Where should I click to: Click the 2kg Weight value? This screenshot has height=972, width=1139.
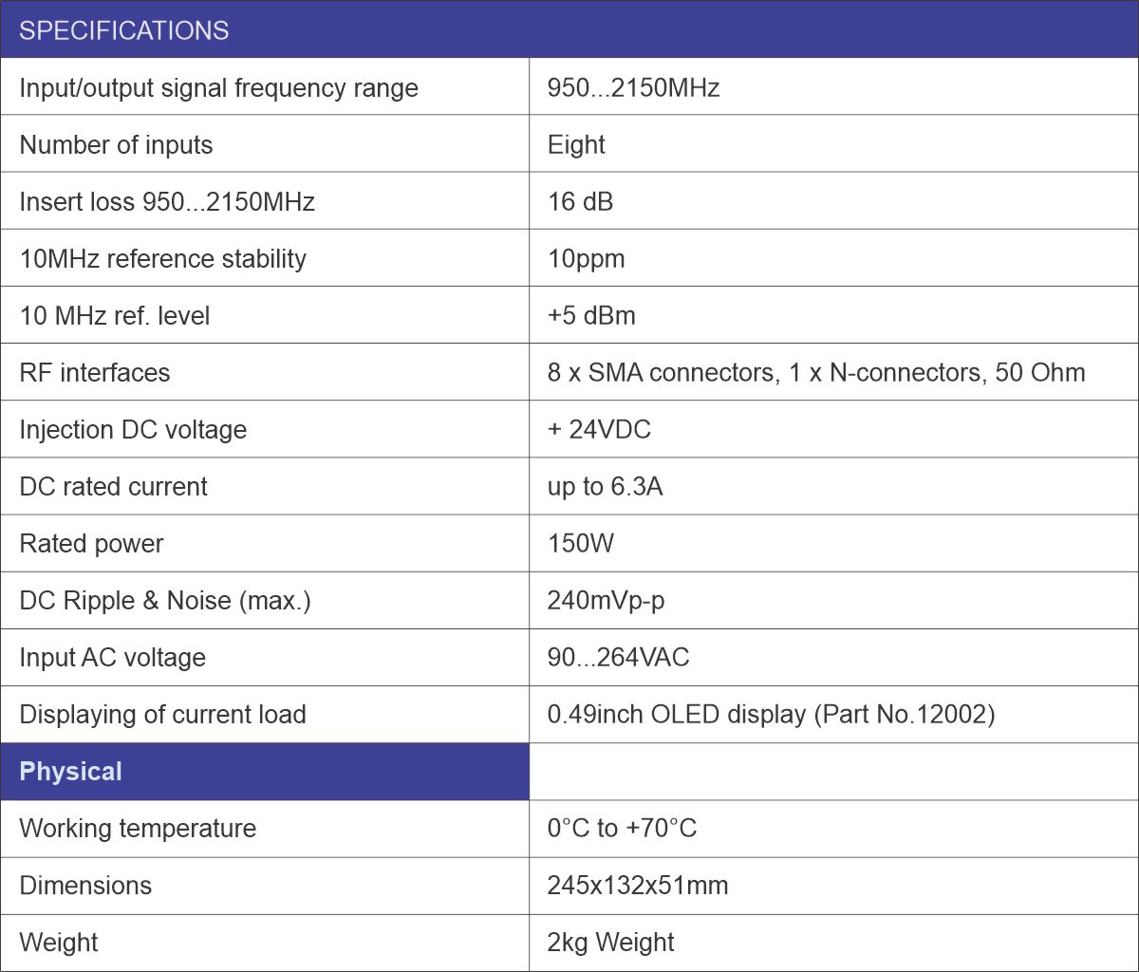(x=610, y=943)
